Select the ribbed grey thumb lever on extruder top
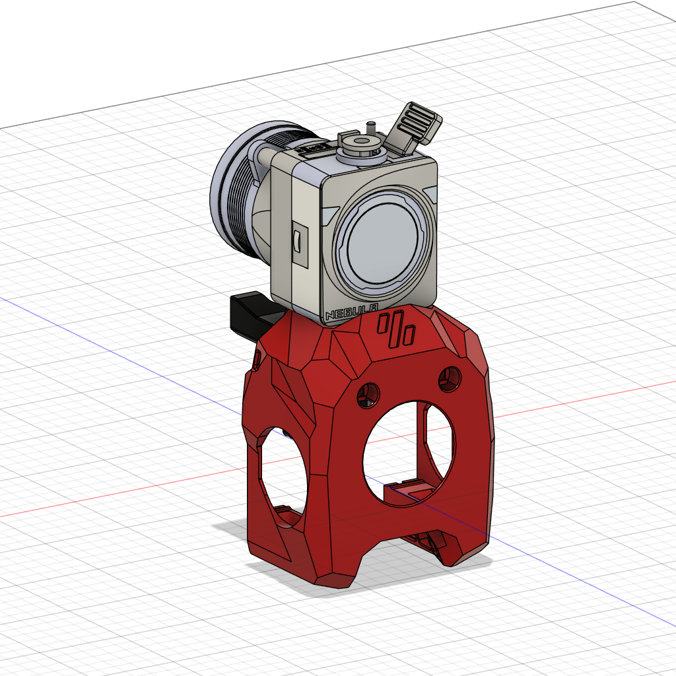 413,127
